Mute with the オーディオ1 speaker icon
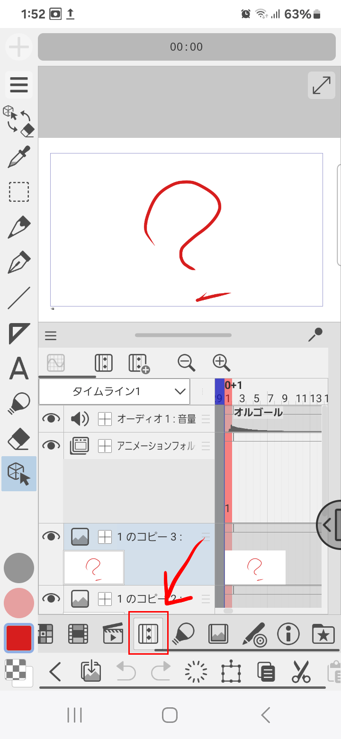This screenshot has height=739, width=341. 80,418
